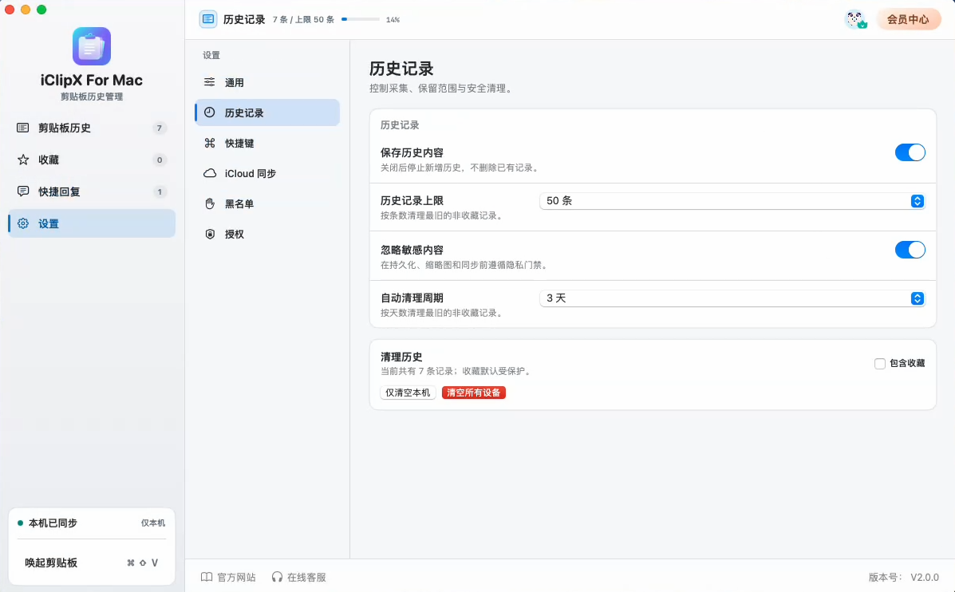Toggle the 忽略敏感内容 switch
The width and height of the screenshot is (955, 592).
(x=910, y=250)
